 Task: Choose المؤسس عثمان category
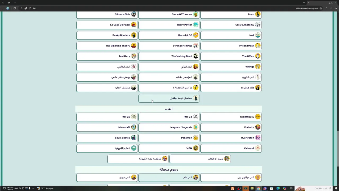[169, 77]
